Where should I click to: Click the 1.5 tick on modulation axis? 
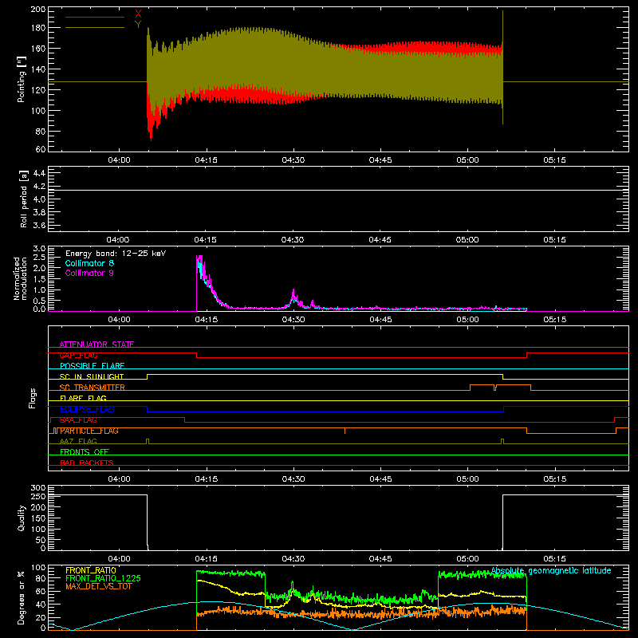pos(39,279)
